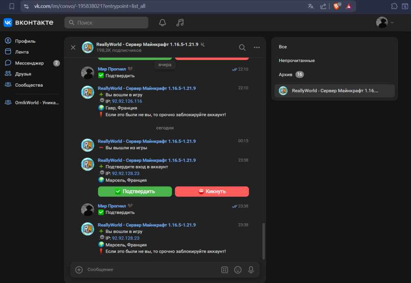Open IP link 92.92.126.116
The image size is (411, 283).
click(x=127, y=101)
